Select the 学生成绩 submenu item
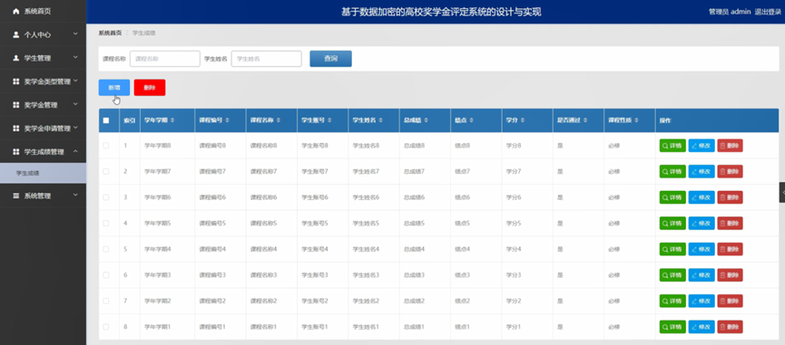The image size is (785, 345). 43,173
